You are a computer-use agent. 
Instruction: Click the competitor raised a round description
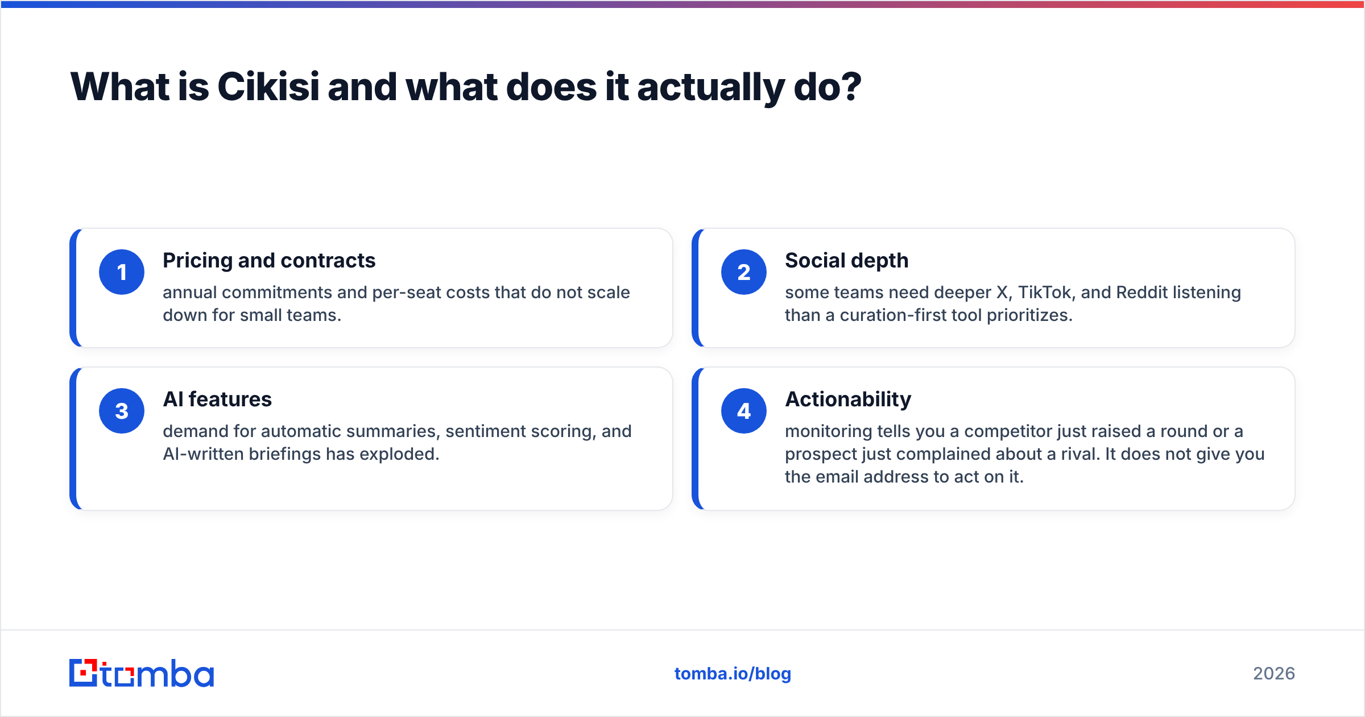click(1025, 454)
